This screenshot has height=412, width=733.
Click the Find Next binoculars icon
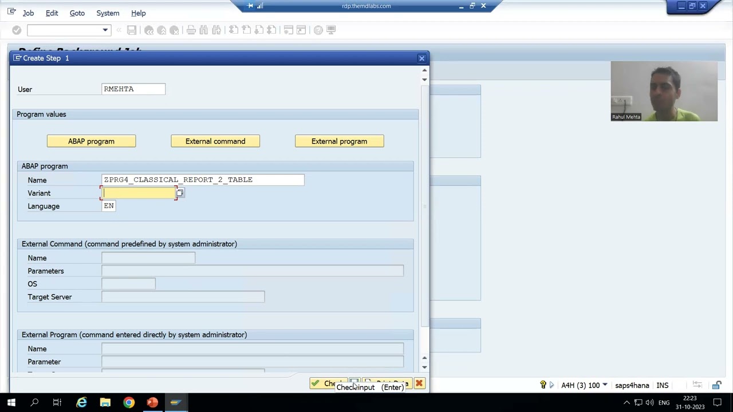click(x=216, y=30)
